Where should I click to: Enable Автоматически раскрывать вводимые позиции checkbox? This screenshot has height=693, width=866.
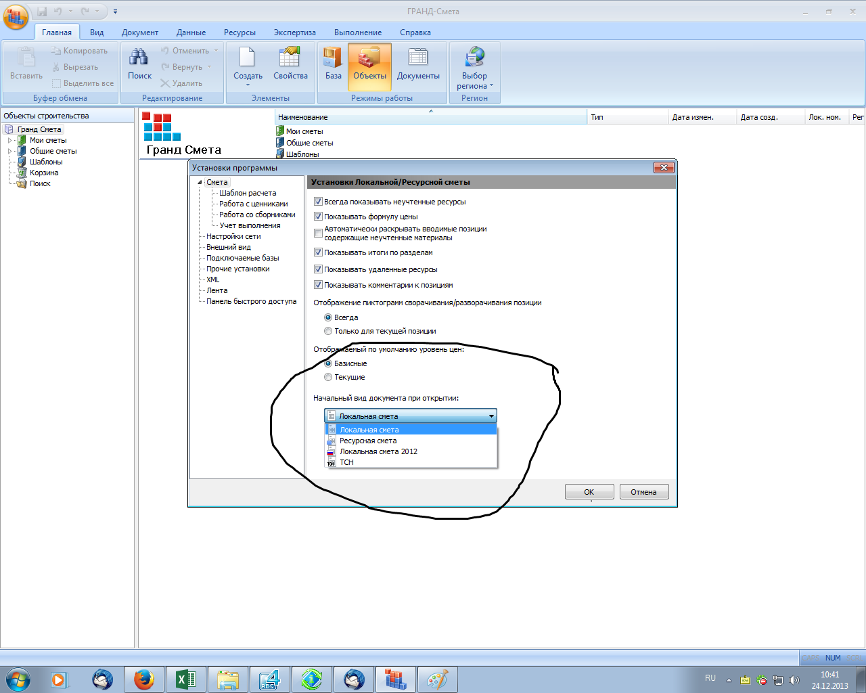pyautogui.click(x=318, y=233)
